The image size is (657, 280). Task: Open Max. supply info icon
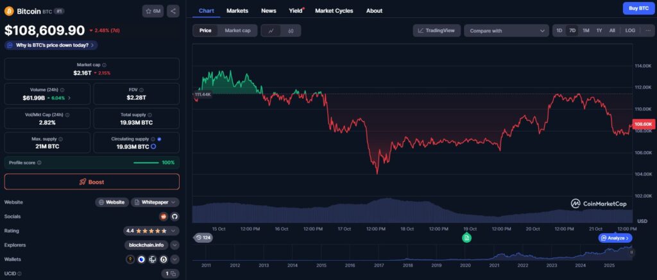[60, 139]
